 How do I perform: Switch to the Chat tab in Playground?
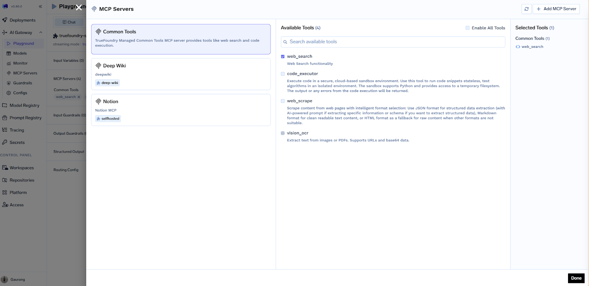tap(69, 22)
